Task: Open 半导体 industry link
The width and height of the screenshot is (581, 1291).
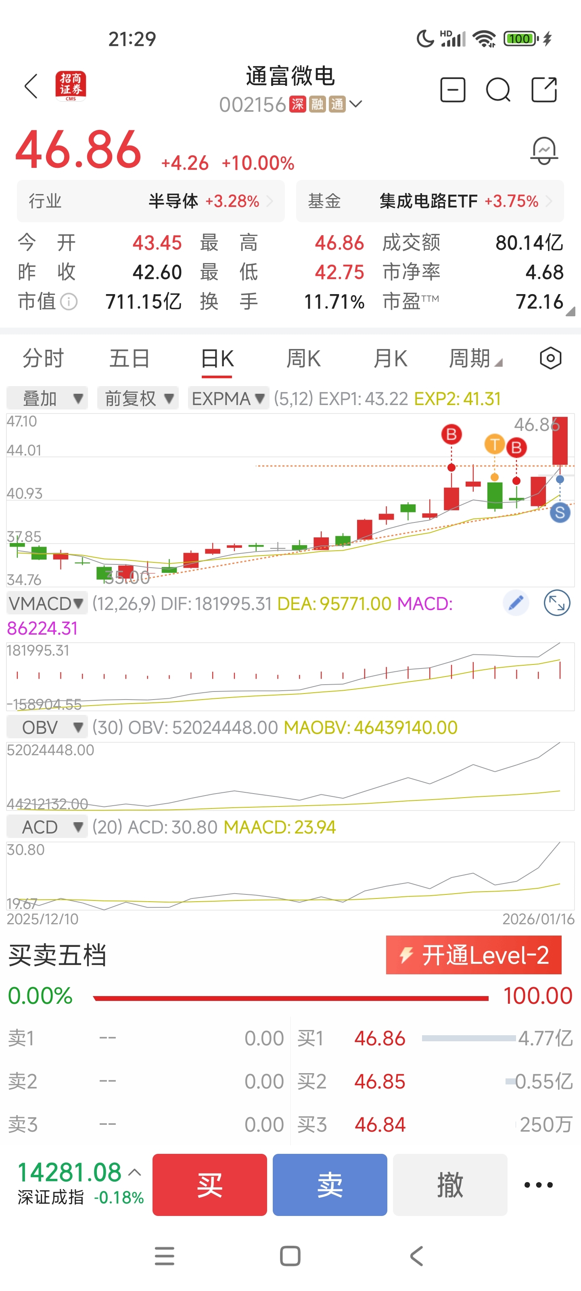Action: coord(151,201)
